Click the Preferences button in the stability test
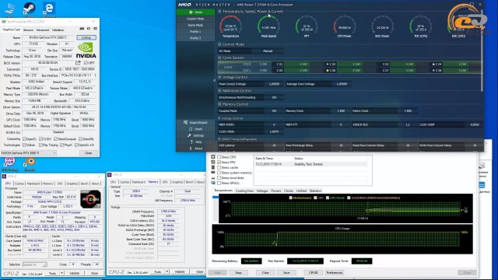Image resolution: width=498 pixels, height=280 pixels. pos(335,273)
